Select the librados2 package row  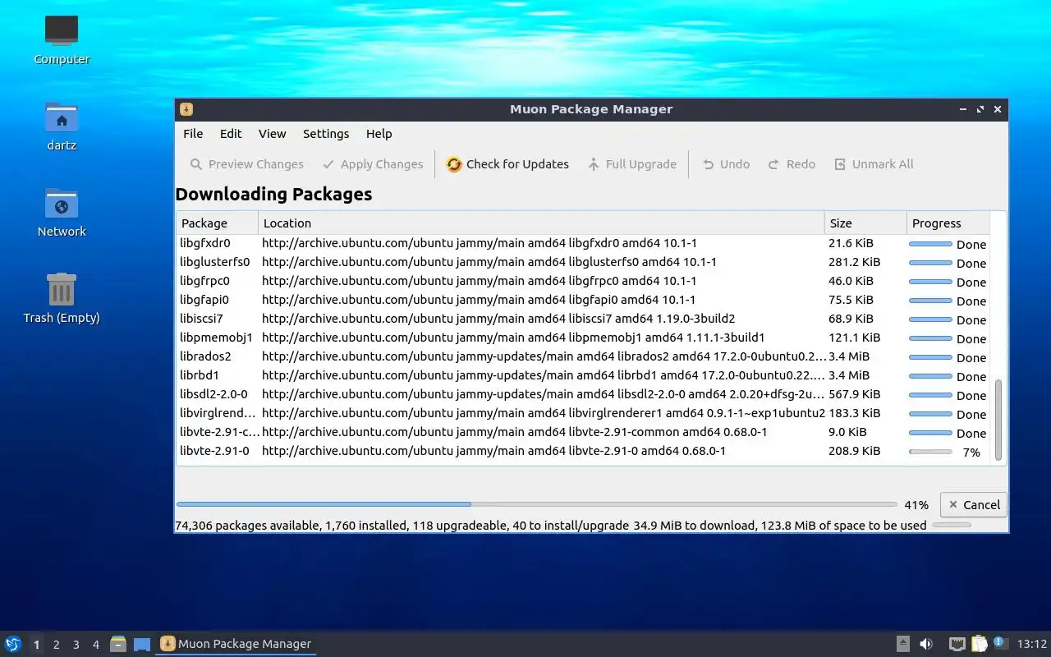582,356
